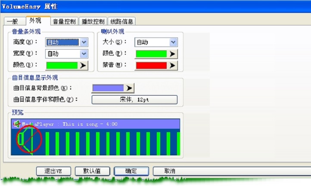
Task: Switch to the 一般 tab
Action: point(14,22)
